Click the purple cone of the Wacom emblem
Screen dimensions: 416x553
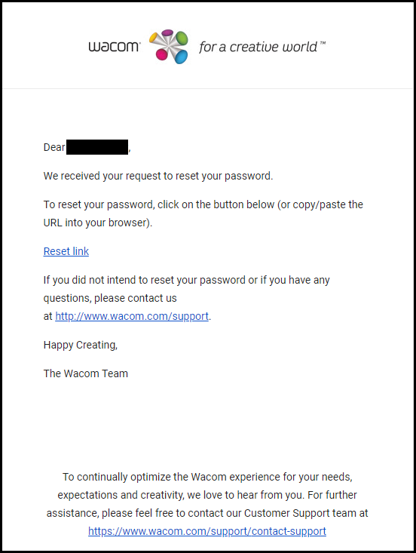pyautogui.click(x=167, y=33)
